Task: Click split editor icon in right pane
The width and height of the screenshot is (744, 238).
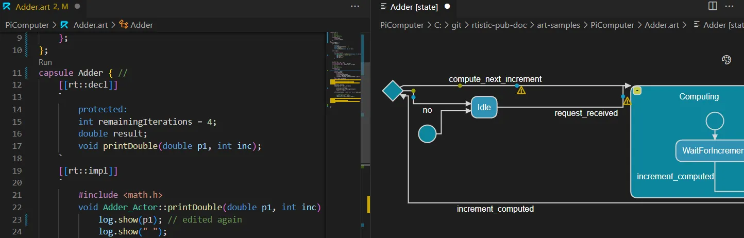Action: click(713, 7)
